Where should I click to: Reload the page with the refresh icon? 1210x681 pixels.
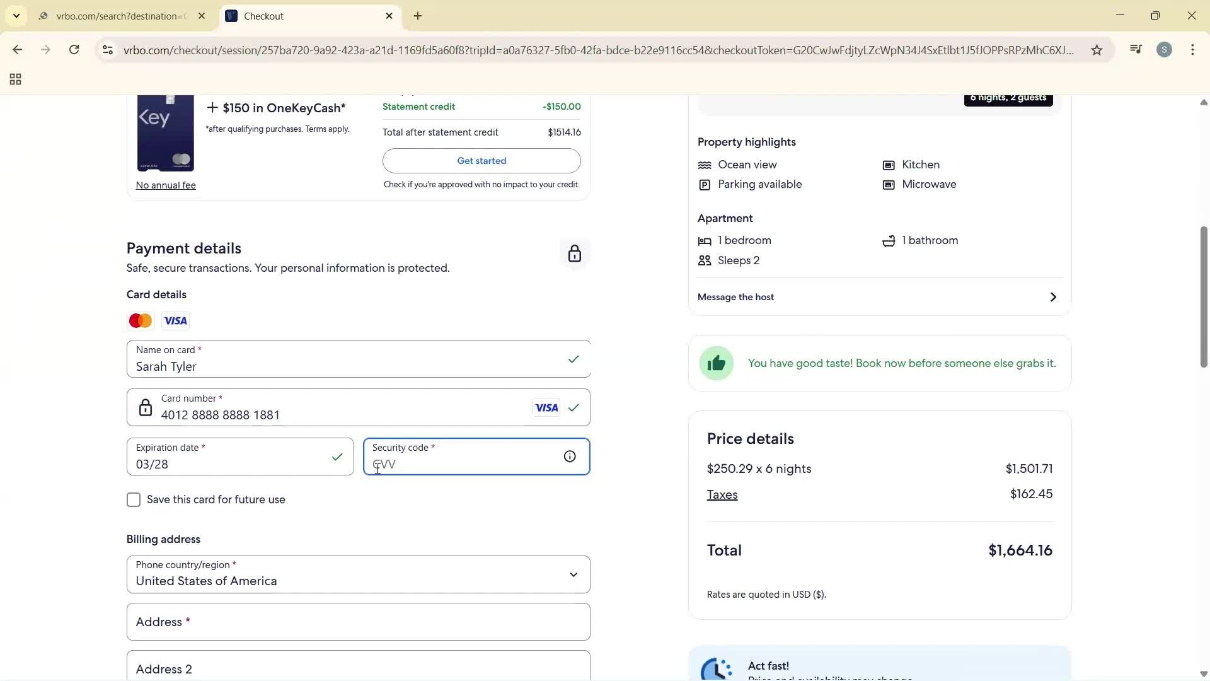click(x=74, y=49)
